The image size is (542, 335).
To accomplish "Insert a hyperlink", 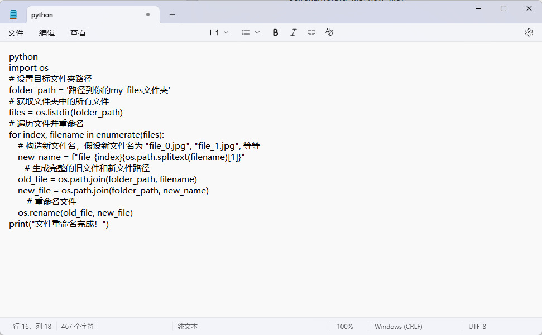I will click(311, 32).
